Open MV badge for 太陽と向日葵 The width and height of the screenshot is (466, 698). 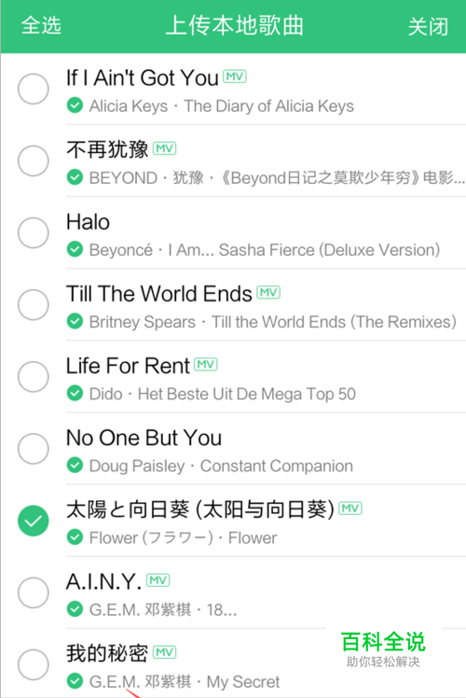click(x=350, y=509)
